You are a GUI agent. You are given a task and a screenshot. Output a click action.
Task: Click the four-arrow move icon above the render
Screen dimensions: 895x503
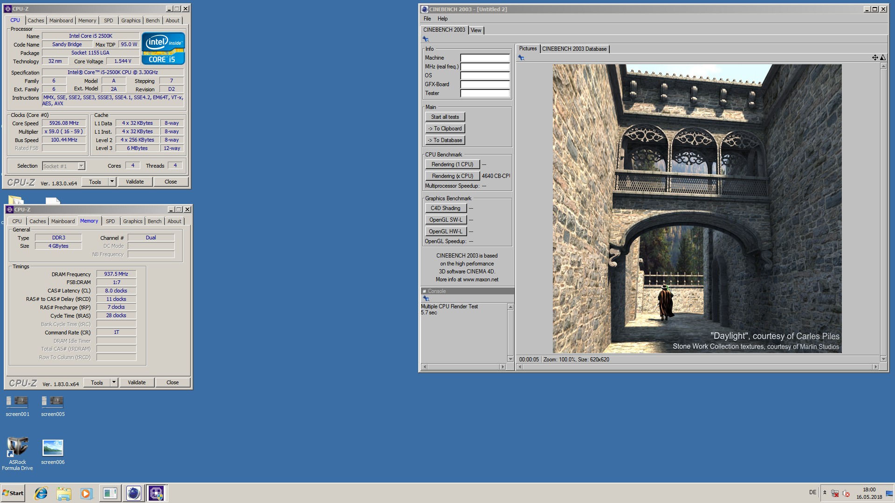[875, 58]
